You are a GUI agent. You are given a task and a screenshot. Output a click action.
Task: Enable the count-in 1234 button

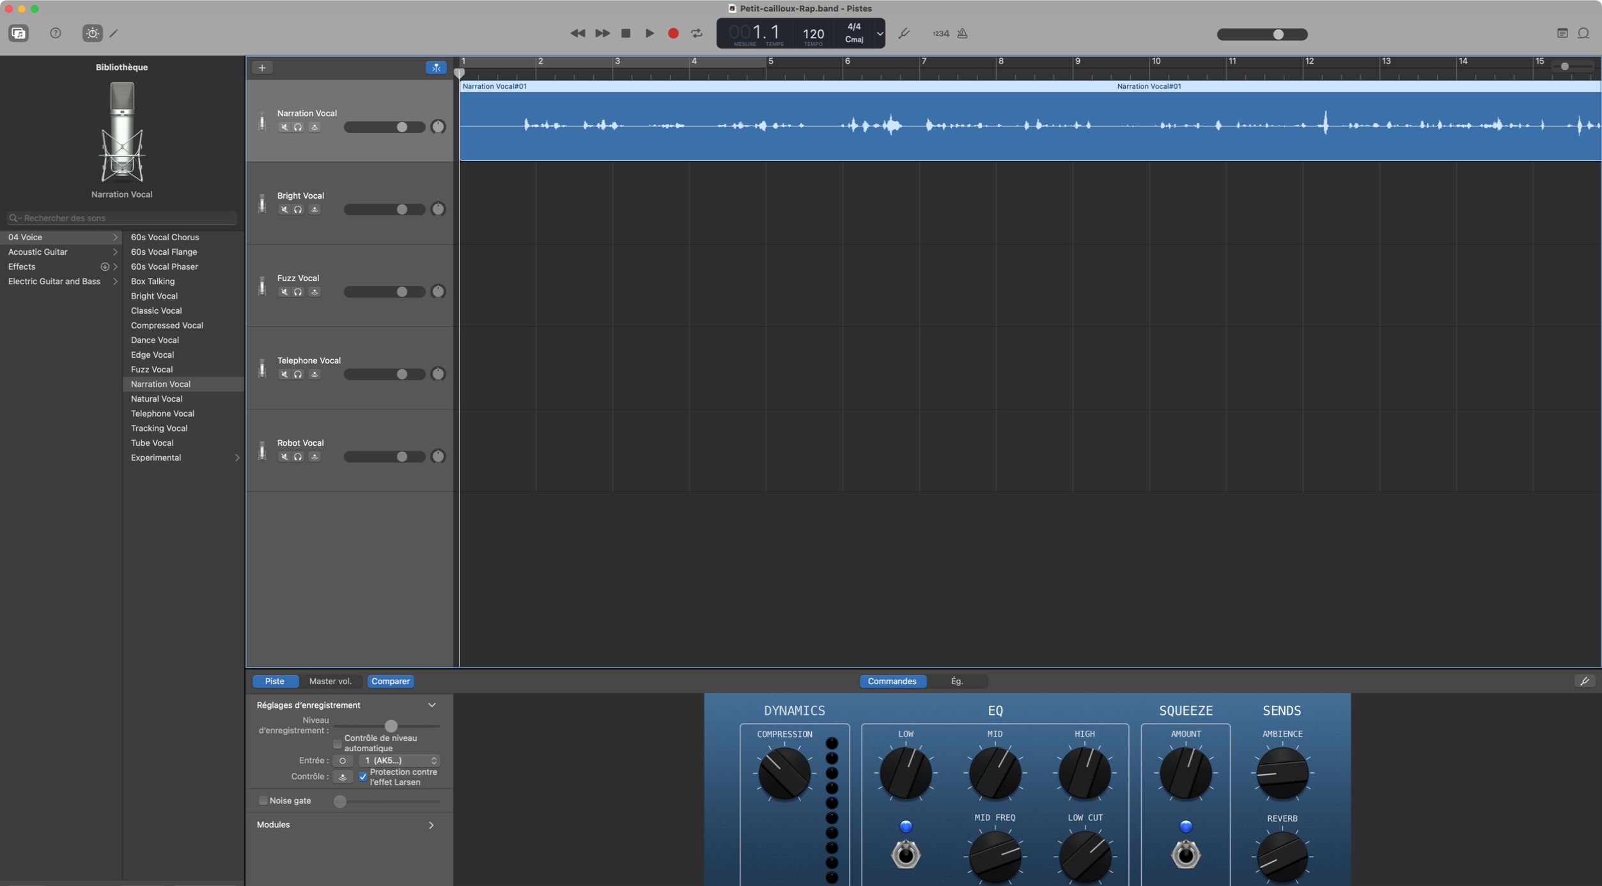(940, 33)
